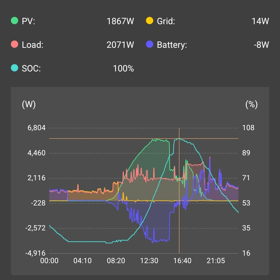Click the green PV curve peak
This screenshot has height=280, width=280.
tap(157, 139)
